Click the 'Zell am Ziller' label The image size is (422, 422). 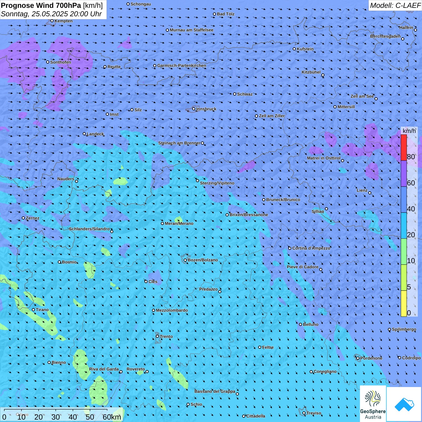click(272, 116)
